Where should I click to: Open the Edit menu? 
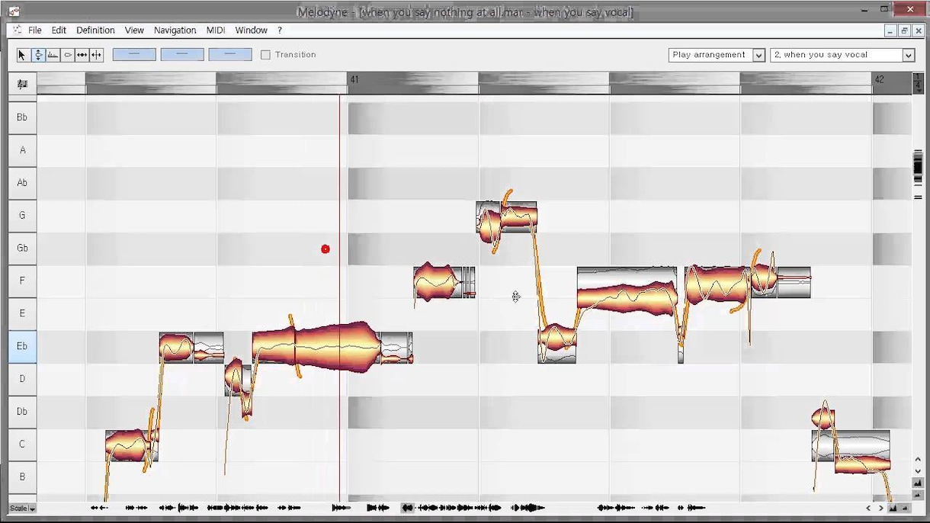coord(59,30)
